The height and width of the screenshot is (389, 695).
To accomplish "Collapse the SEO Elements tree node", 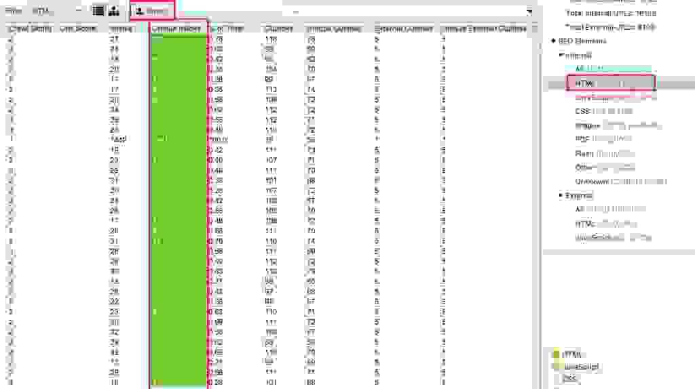I will [x=553, y=41].
